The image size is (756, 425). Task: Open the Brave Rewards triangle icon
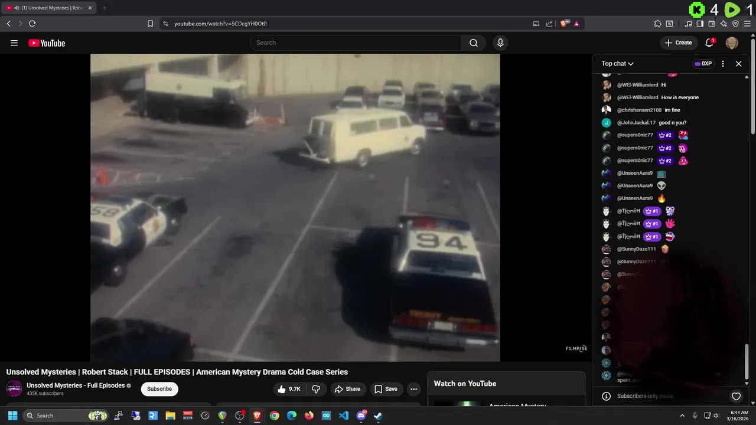click(576, 24)
